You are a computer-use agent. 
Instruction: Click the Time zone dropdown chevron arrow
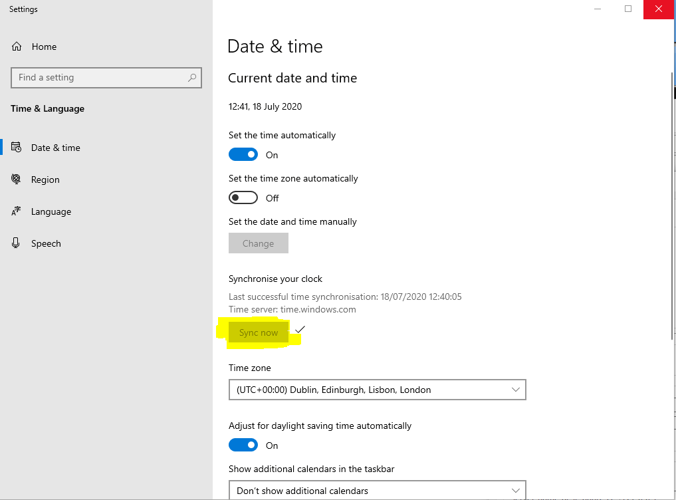[515, 390]
